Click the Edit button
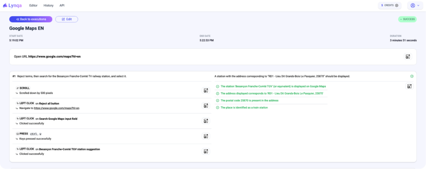Viewport: 426px width, 169px height. coord(67,19)
